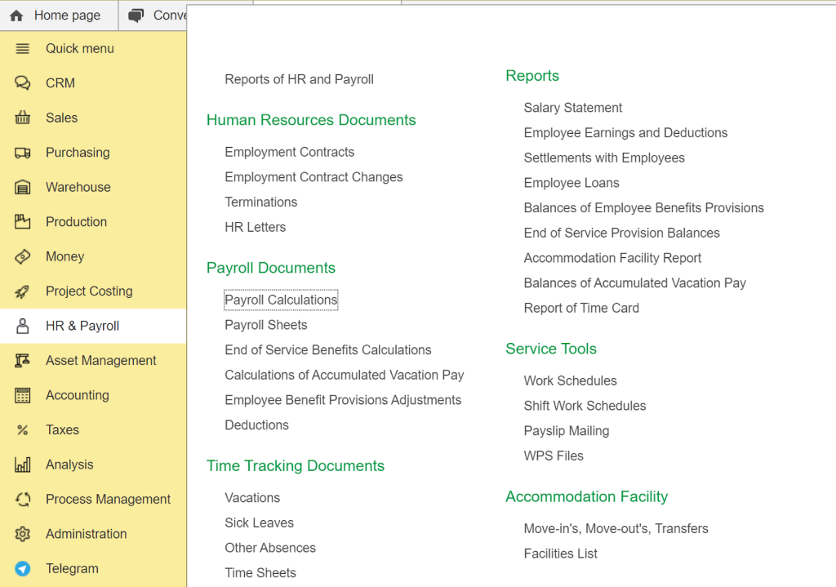Click the HR & Payroll person icon
The height and width of the screenshot is (587, 836).
tap(22, 326)
